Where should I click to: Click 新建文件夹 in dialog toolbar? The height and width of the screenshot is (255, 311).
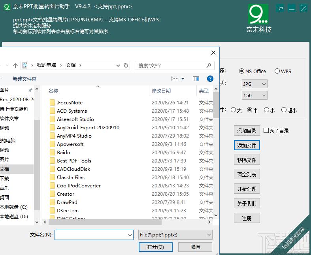click(x=25, y=79)
